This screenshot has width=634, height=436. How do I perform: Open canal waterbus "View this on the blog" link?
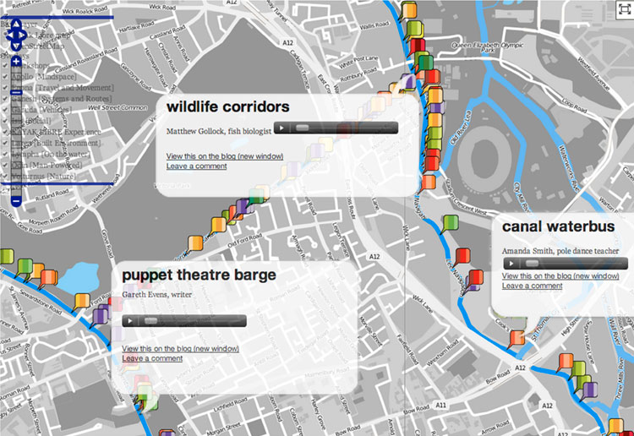coord(560,276)
